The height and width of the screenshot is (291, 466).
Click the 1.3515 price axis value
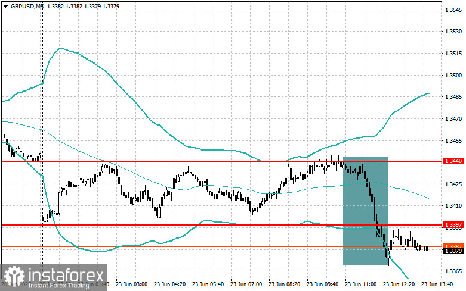(453, 54)
